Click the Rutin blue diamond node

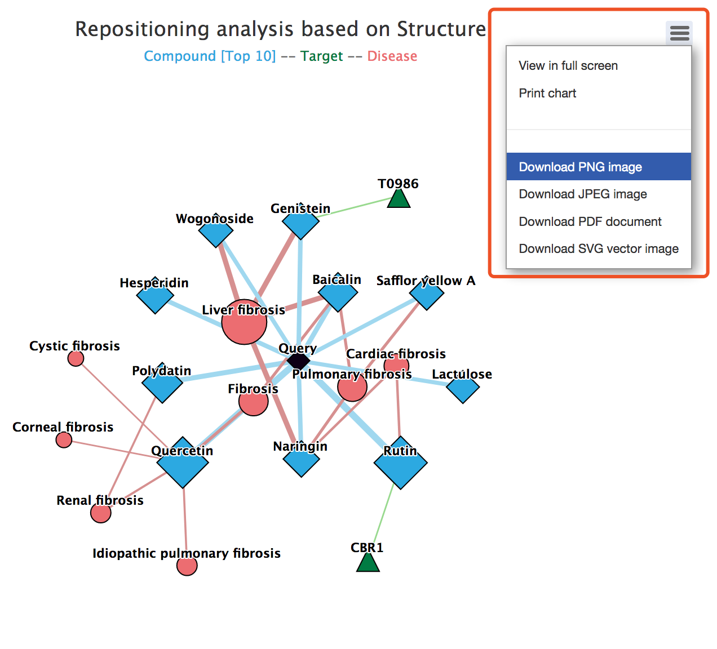pos(401,463)
